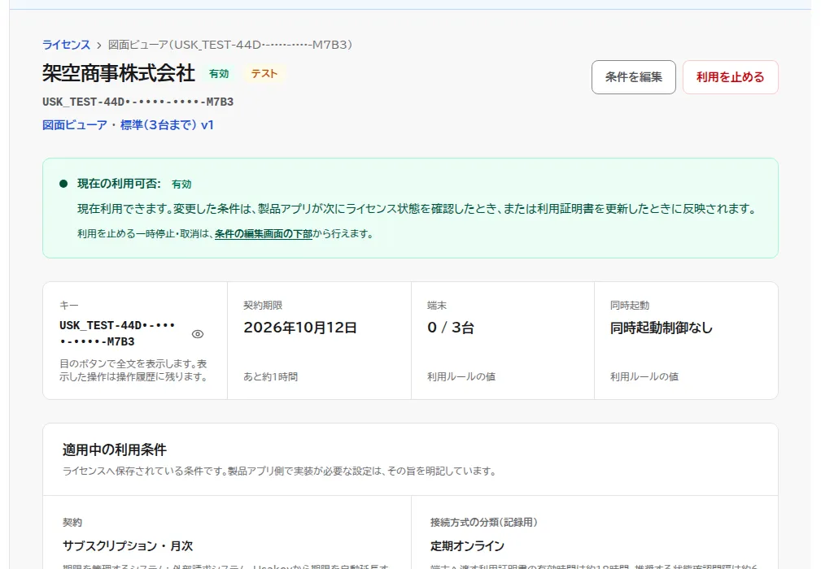Click the あと約1時間 remaining text
The height and width of the screenshot is (569, 821).
point(270,376)
